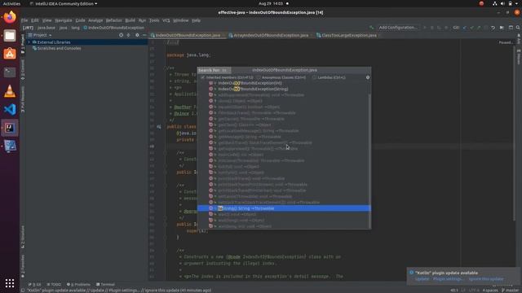The width and height of the screenshot is (522, 293).
Task: Click the Debug icon in the toolbar
Action: (432, 28)
